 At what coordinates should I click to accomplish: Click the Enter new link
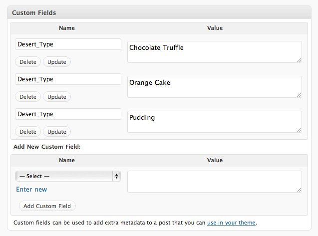[x=31, y=189]
